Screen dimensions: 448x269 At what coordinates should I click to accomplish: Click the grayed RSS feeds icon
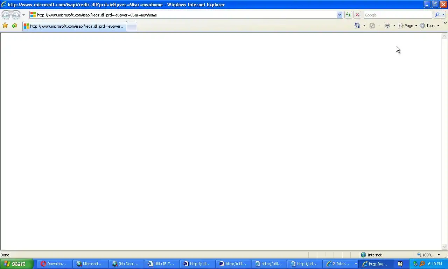coord(372,26)
